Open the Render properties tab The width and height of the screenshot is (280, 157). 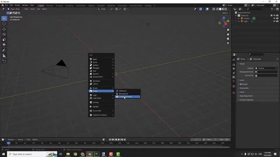click(x=234, y=65)
